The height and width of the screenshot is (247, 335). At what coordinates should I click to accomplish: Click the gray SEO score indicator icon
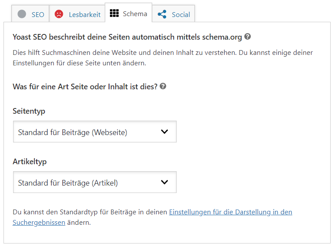22,14
